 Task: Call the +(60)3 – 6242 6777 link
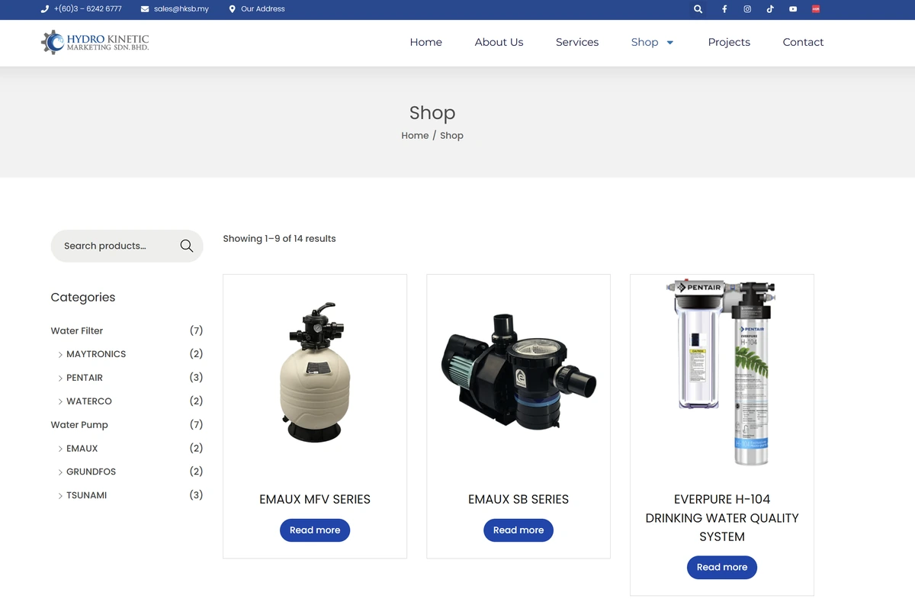88,9
